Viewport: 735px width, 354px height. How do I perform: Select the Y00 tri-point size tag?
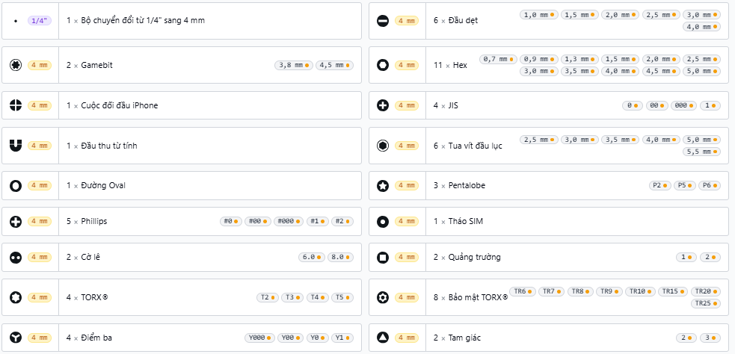[291, 338]
